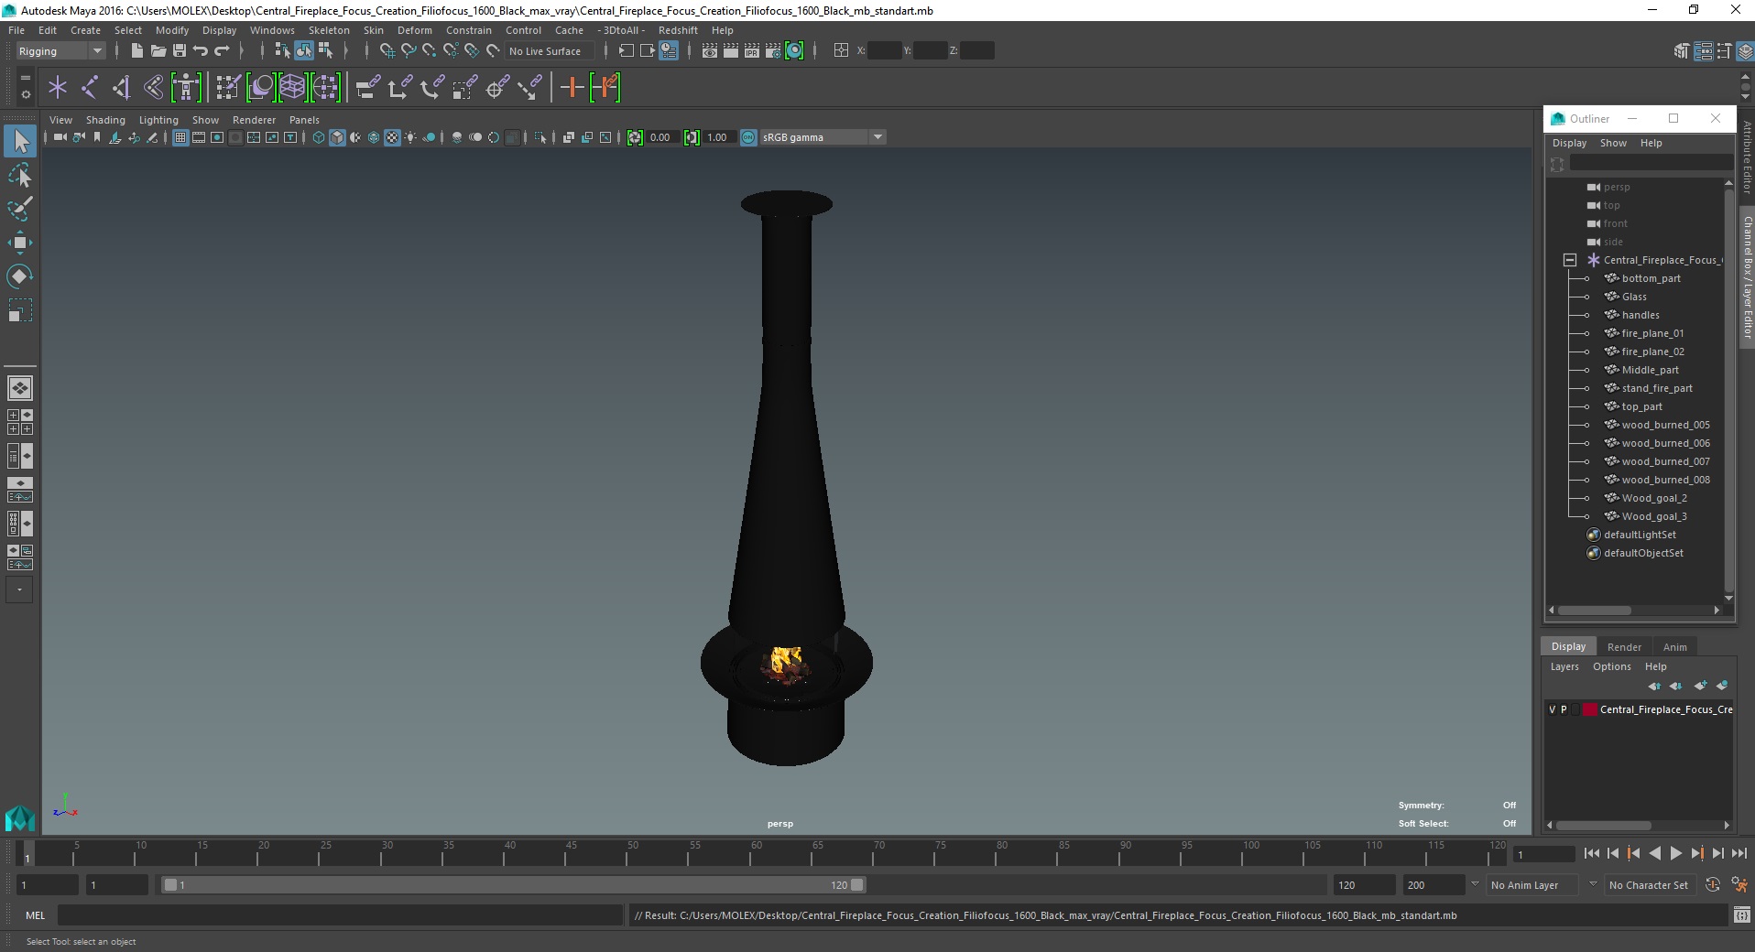Toggle Auto Keyframe button near Character Set
The height and width of the screenshot is (952, 1755).
1713,885
